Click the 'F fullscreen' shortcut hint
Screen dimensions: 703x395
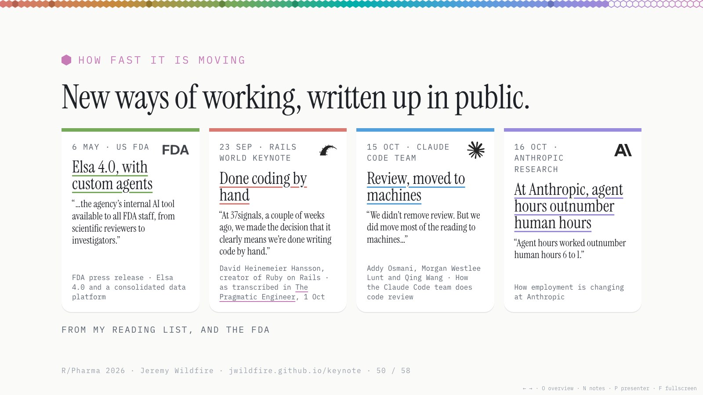(678, 388)
